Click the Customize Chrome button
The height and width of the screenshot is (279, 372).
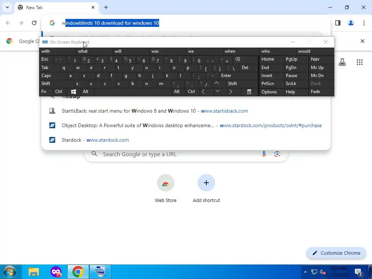(x=336, y=253)
